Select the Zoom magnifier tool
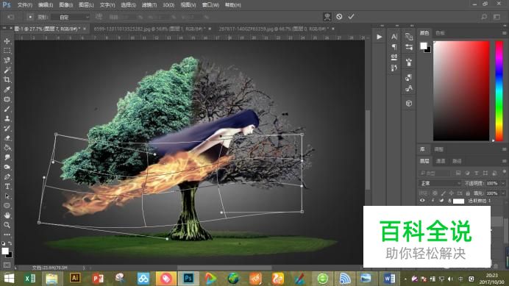The height and width of the screenshot is (286, 509). click(x=7, y=225)
